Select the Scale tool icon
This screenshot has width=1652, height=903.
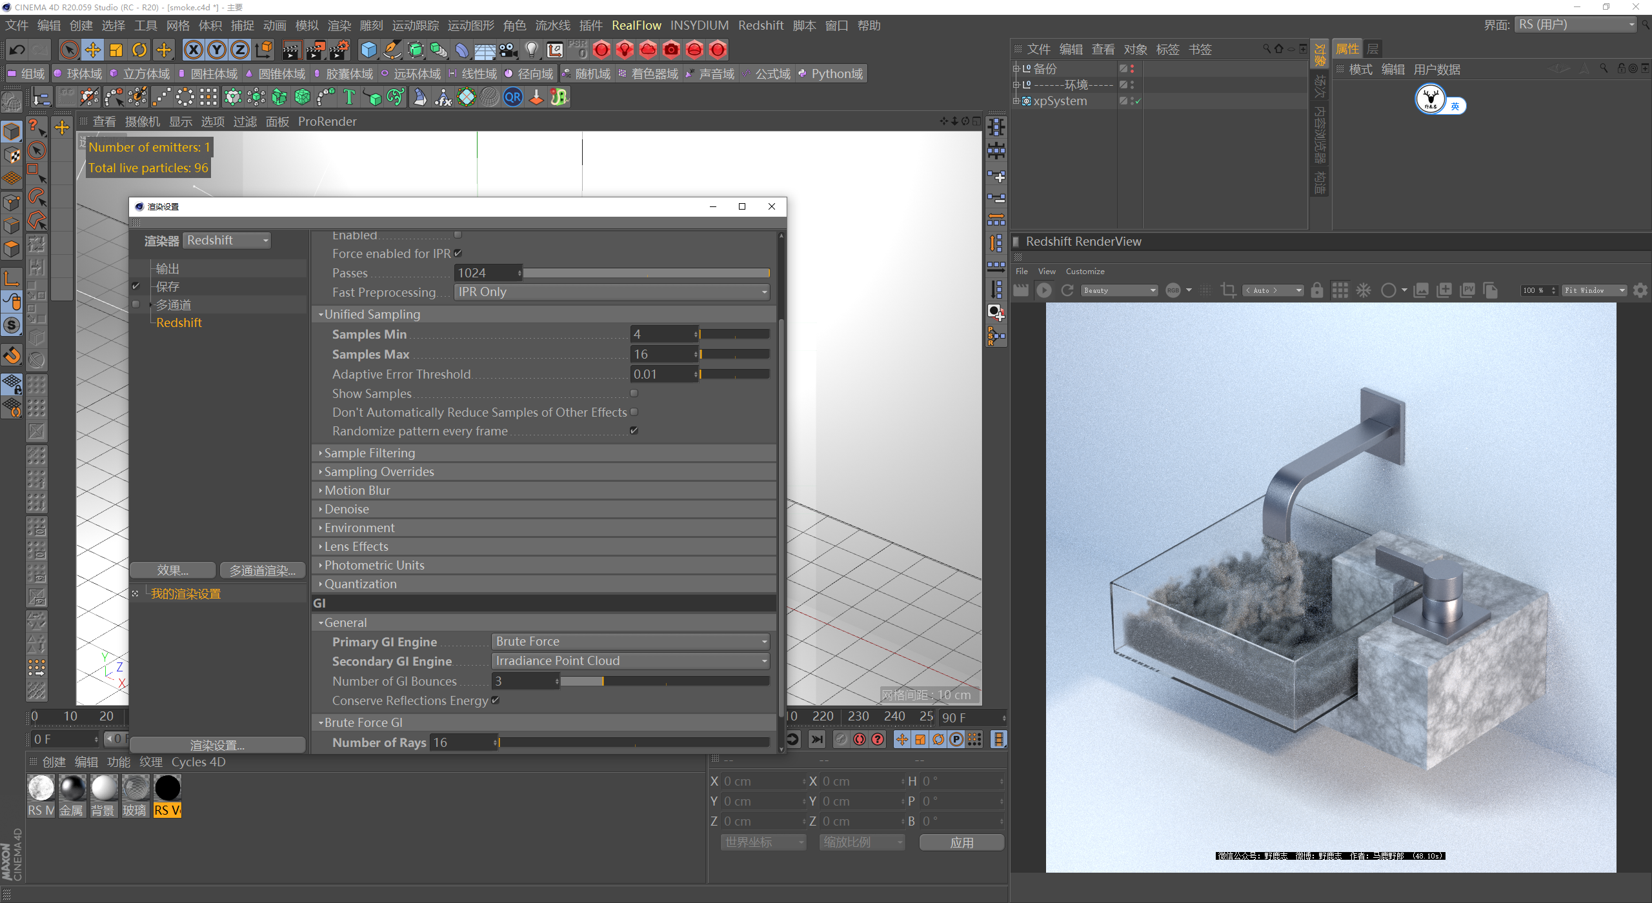(116, 50)
